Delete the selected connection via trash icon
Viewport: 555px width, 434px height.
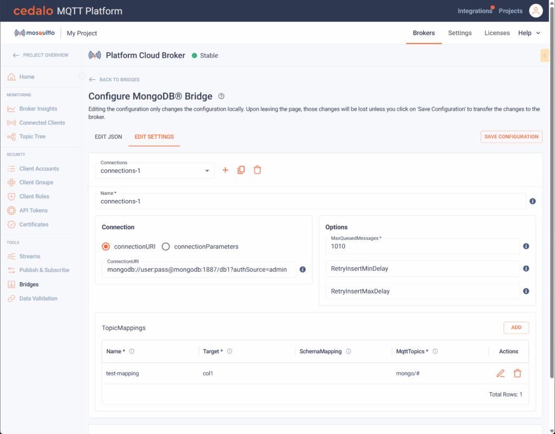pyautogui.click(x=257, y=170)
